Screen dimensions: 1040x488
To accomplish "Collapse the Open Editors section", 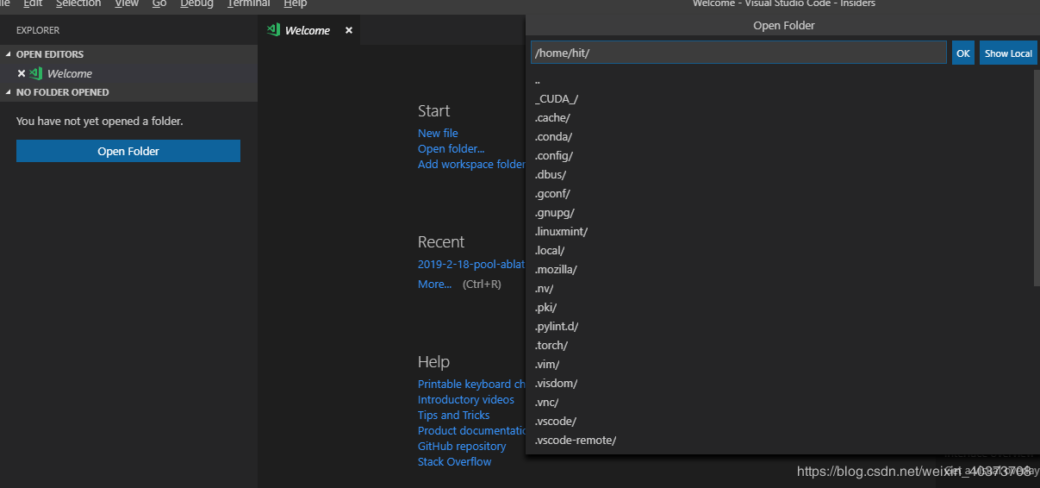I will (9, 54).
